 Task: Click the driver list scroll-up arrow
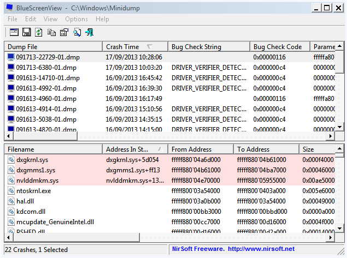(340, 149)
